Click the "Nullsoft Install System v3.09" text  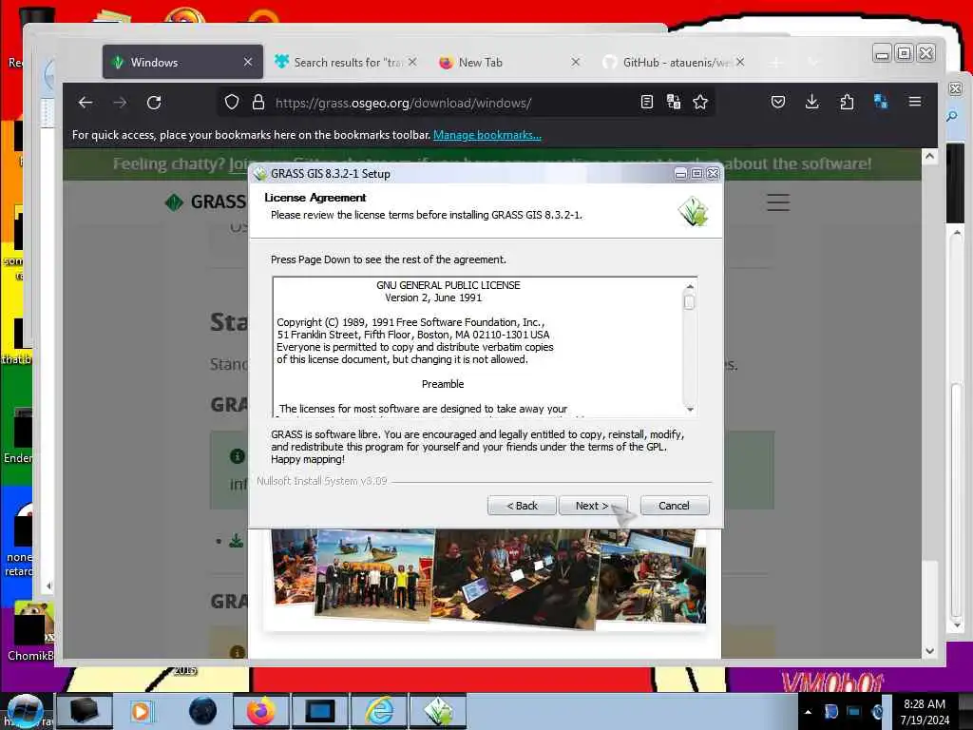pos(321,481)
